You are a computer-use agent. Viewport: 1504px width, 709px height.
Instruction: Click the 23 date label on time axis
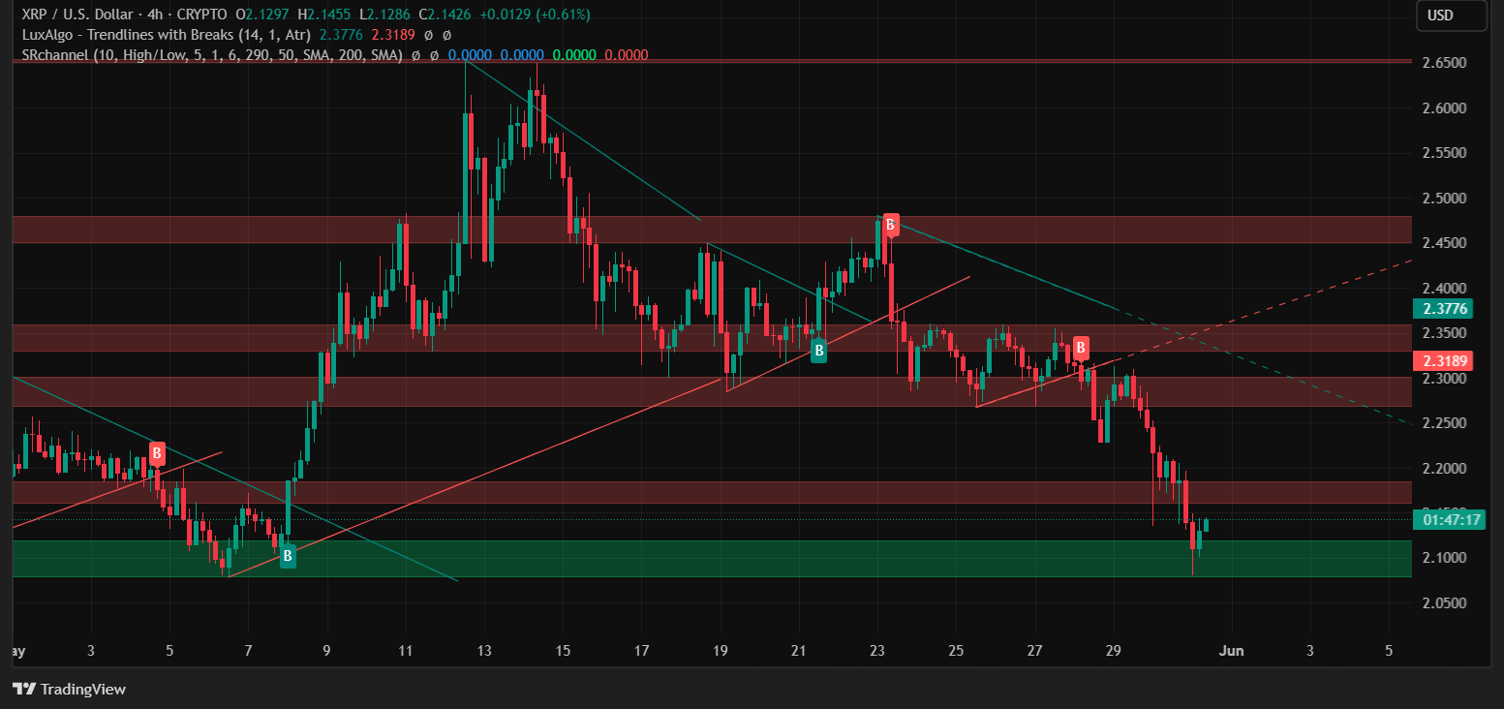click(x=877, y=650)
